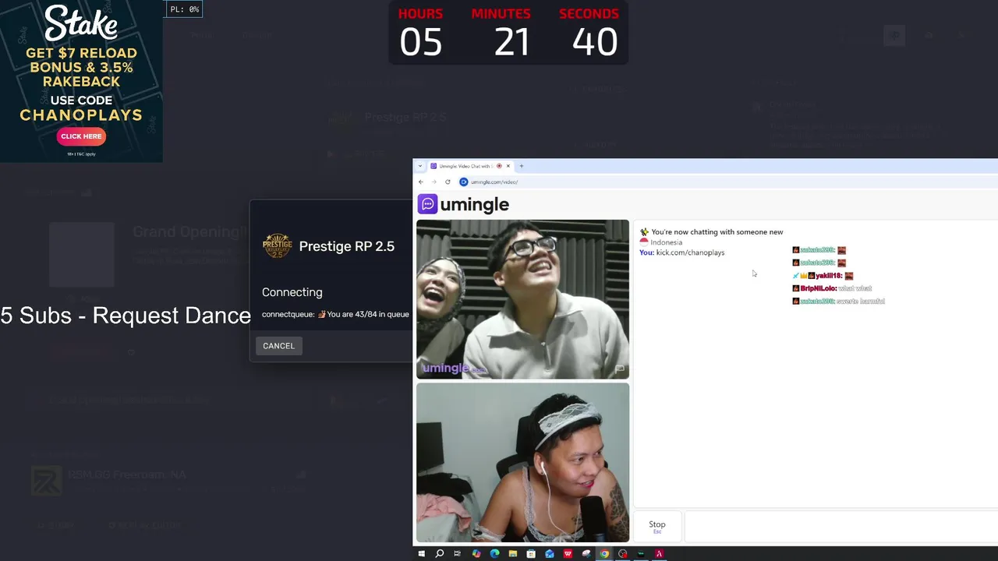The height and width of the screenshot is (561, 998).
Task: Click the 'Connecting' heading in the dialog
Action: [292, 292]
